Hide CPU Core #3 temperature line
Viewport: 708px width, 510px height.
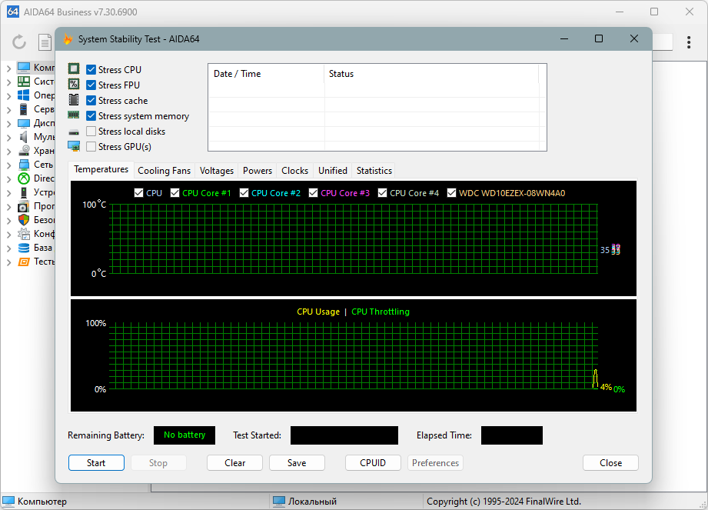pos(313,193)
